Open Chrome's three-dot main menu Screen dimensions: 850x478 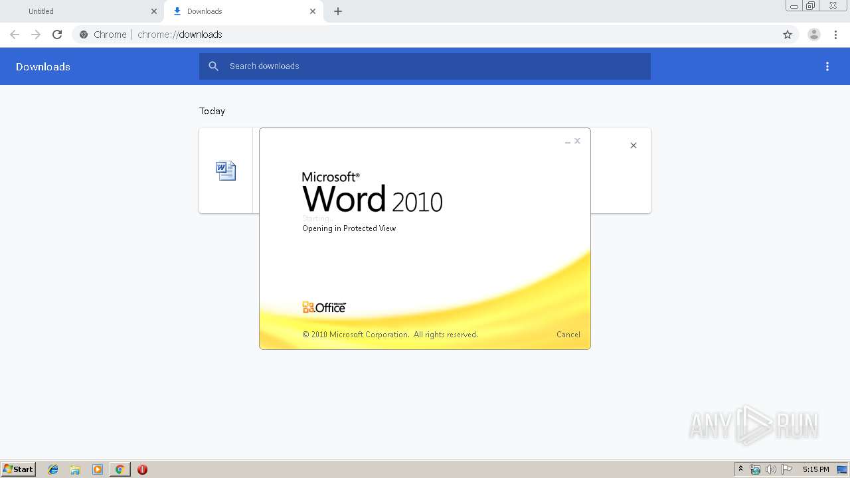835,35
